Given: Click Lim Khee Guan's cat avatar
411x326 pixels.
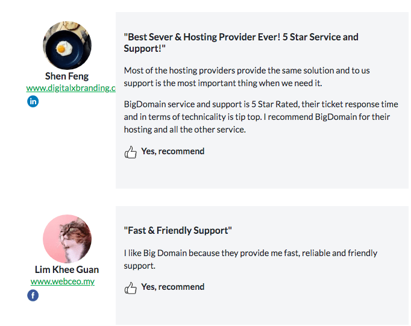Looking at the screenshot, I should (x=67, y=239).
